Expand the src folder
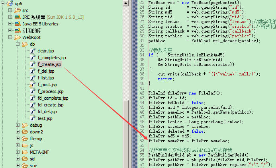This screenshot has width=276, height=168. pyautogui.click(x=10, y=10)
